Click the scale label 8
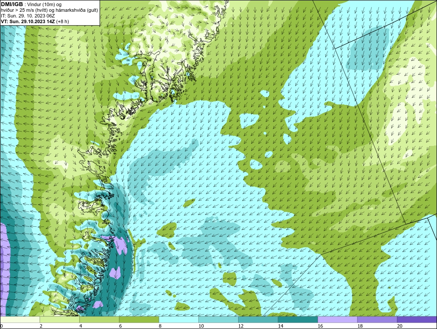The height and width of the screenshot is (329, 437). 160,326
